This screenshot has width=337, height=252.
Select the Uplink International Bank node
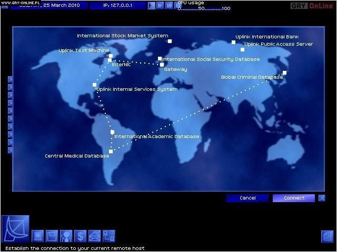pos(234,42)
